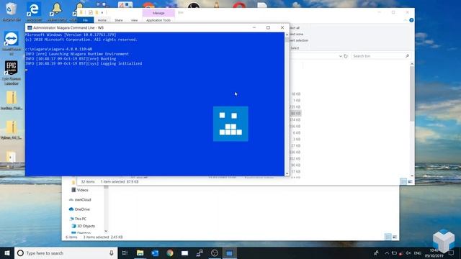
Task: Select the active command line taskbar icon
Action: click(229, 253)
